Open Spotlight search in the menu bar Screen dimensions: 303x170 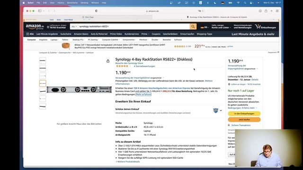245,3
